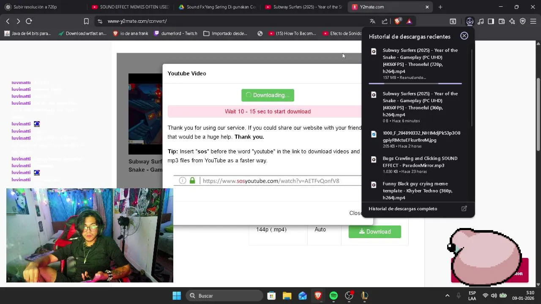541x304 pixels.
Task: Close the recent downloads history panel
Action: 464,36
